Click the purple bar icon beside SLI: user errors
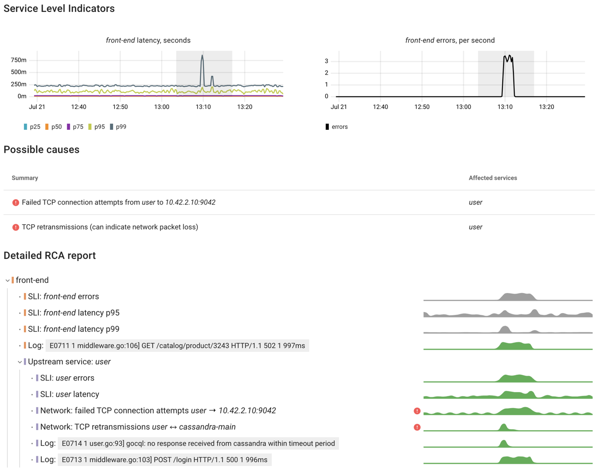 click(x=37, y=378)
